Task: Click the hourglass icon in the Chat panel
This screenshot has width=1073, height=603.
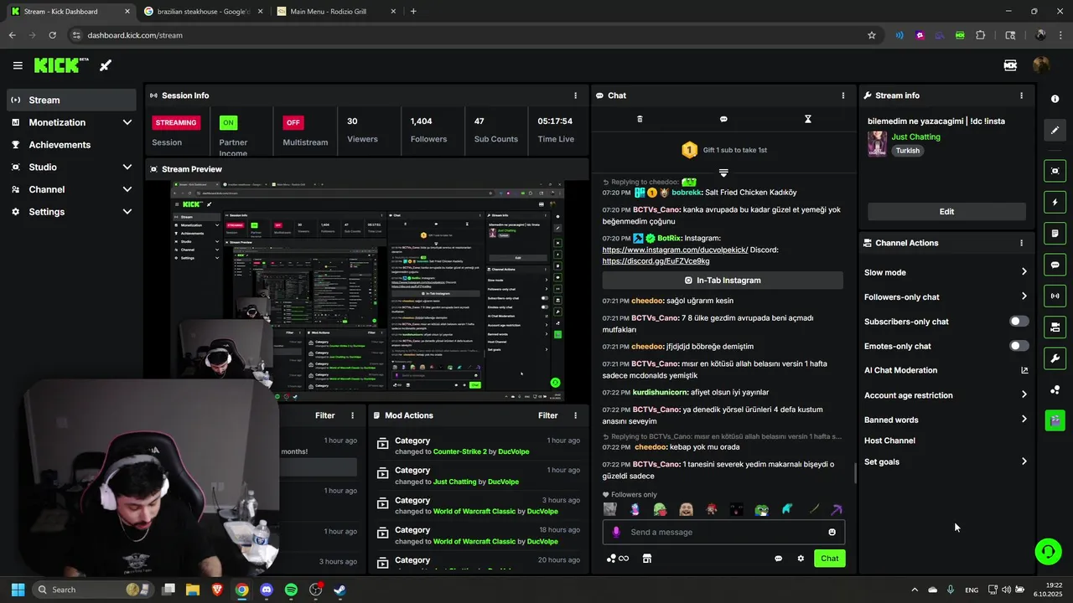Action: pos(807,119)
